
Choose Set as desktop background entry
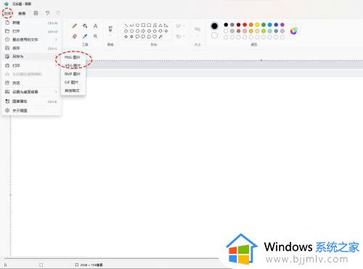[x=31, y=92]
